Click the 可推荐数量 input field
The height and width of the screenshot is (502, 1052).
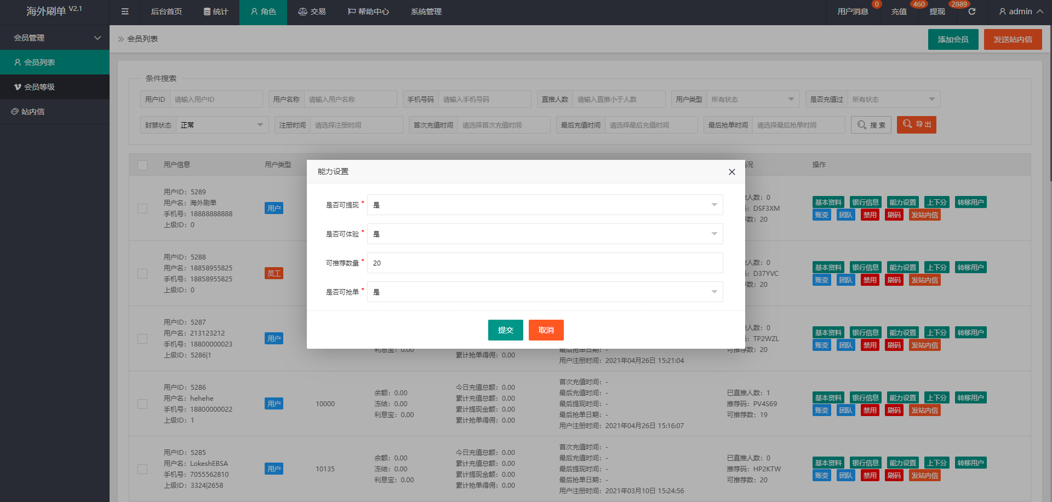(x=545, y=263)
